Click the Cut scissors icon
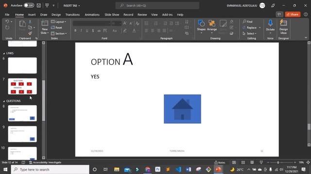311x174 pixels. (30, 21)
